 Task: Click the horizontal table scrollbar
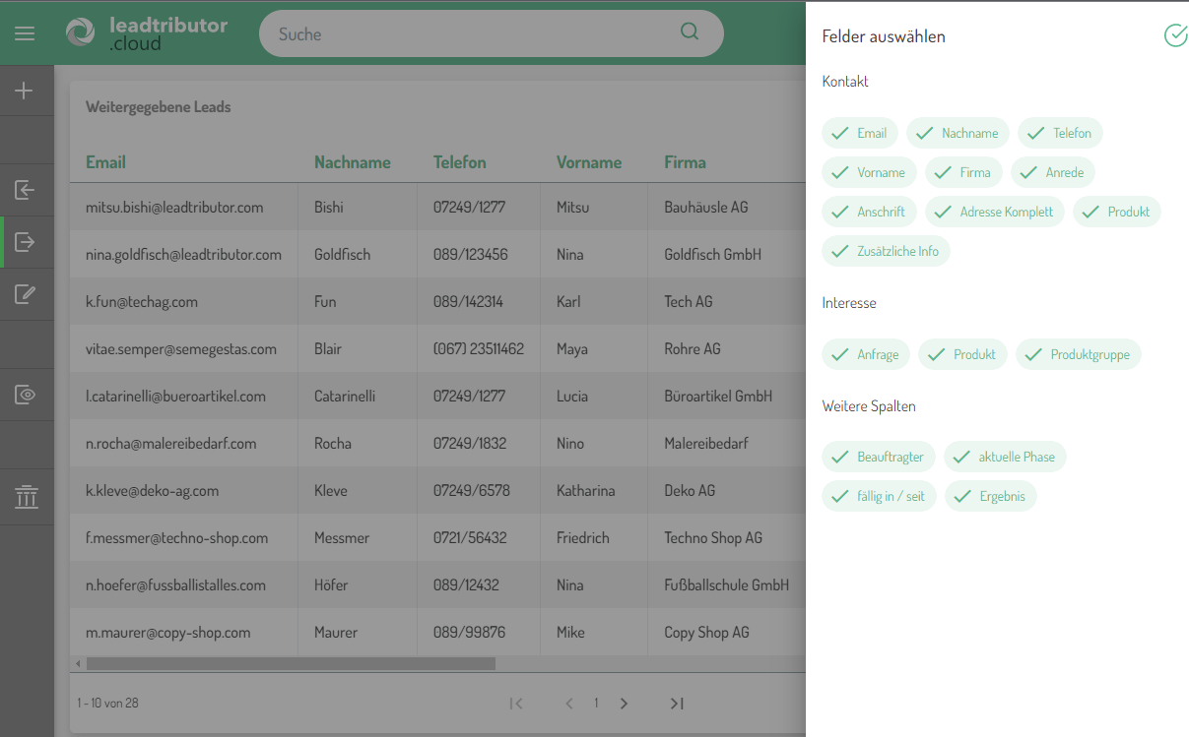(291, 664)
